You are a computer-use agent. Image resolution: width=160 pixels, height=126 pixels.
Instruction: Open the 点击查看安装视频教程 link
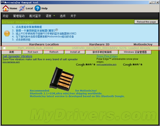pyautogui.click(x=29, y=27)
